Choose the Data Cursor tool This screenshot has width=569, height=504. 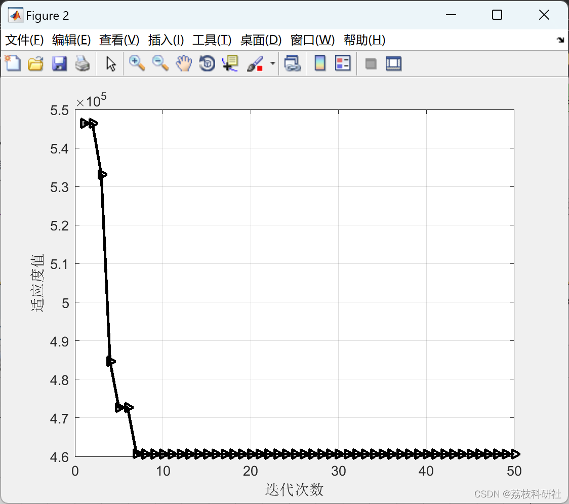tap(230, 63)
